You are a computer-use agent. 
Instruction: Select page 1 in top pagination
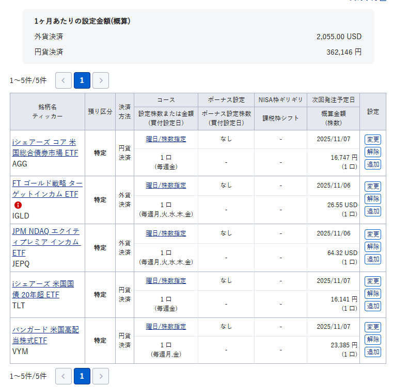82,80
